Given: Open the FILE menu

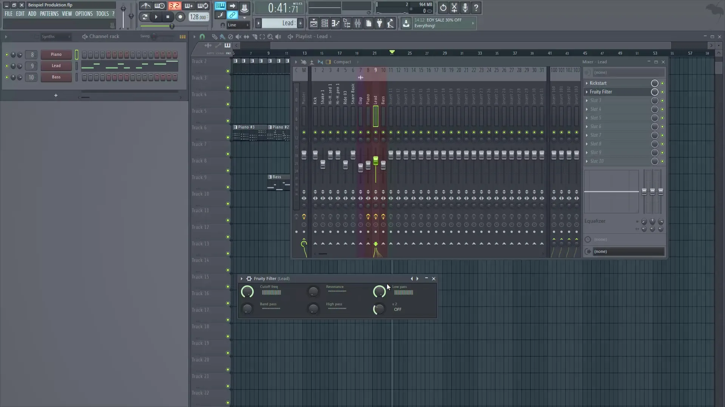Looking at the screenshot, I should [x=8, y=14].
